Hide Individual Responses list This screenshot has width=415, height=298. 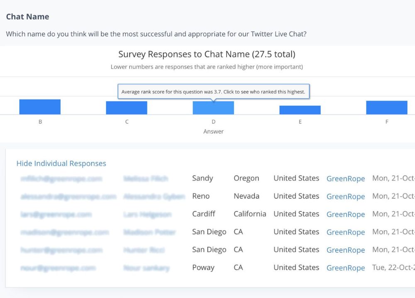pos(61,163)
